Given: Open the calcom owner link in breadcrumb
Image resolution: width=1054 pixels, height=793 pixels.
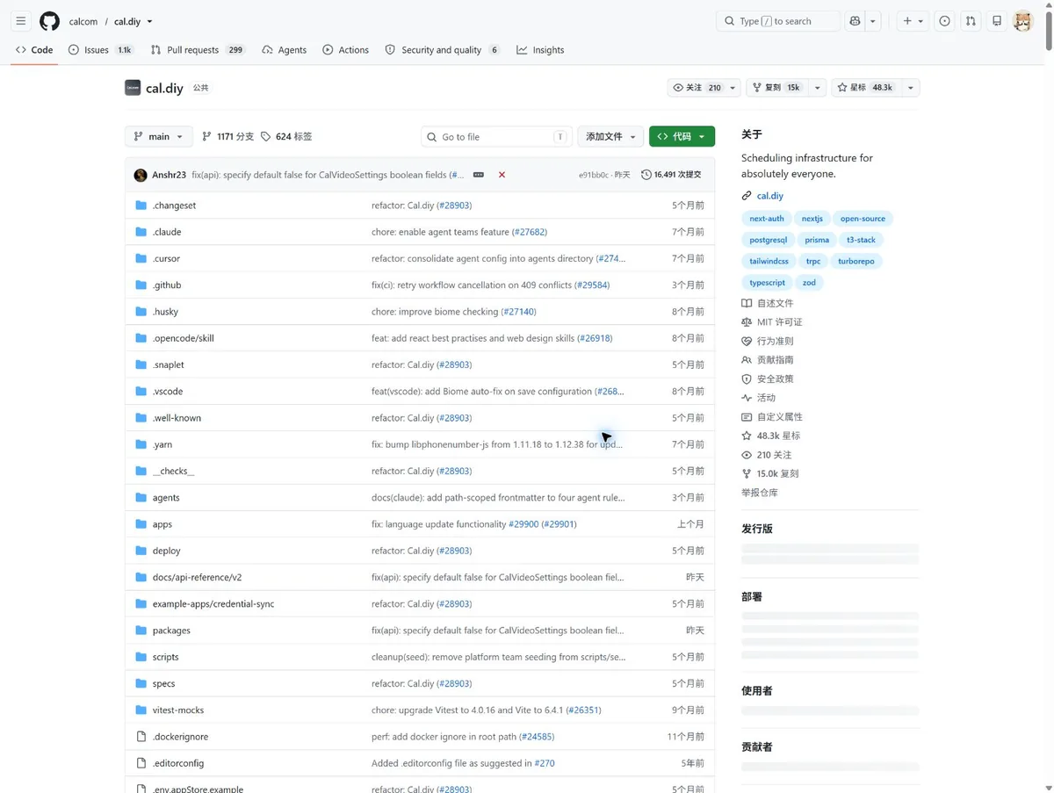Looking at the screenshot, I should [x=83, y=21].
